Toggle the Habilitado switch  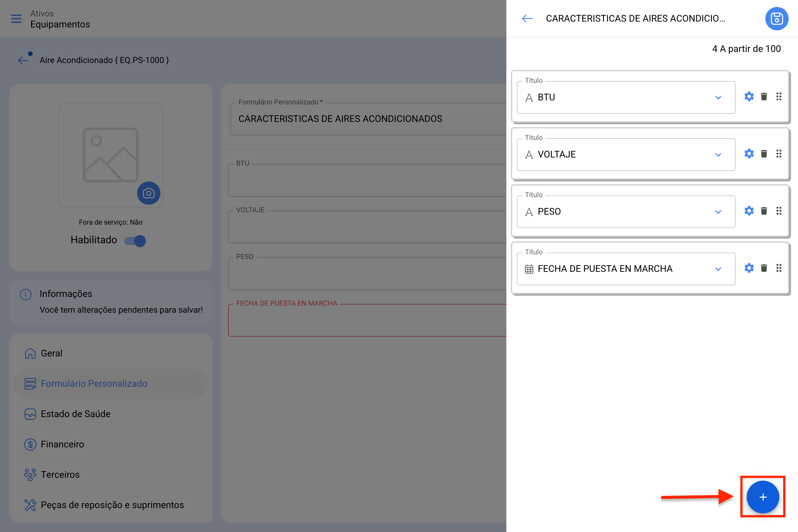click(135, 241)
